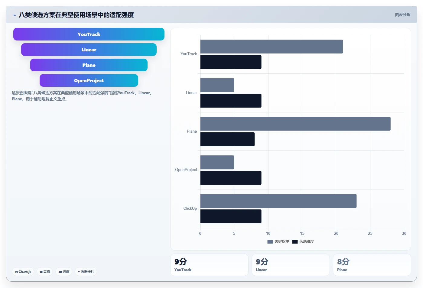The height and width of the screenshot is (288, 423).
Task: Click the ClickUp y-axis label
Action: (190, 208)
